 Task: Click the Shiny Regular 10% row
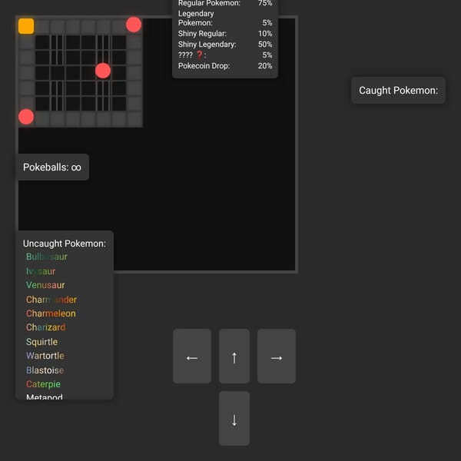(225, 34)
